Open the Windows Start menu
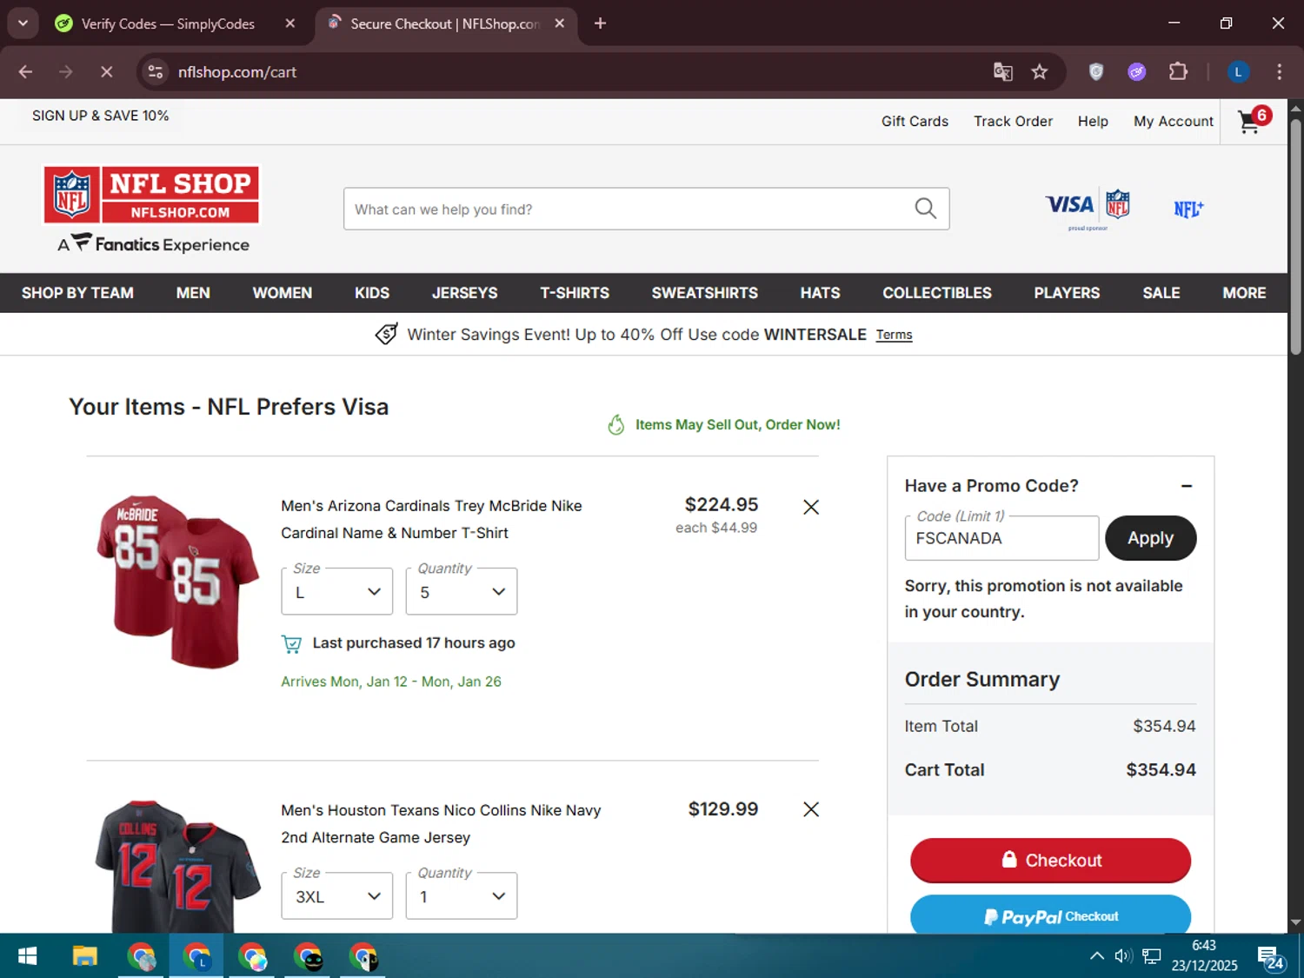Viewport: 1304px width, 978px height. tap(27, 956)
